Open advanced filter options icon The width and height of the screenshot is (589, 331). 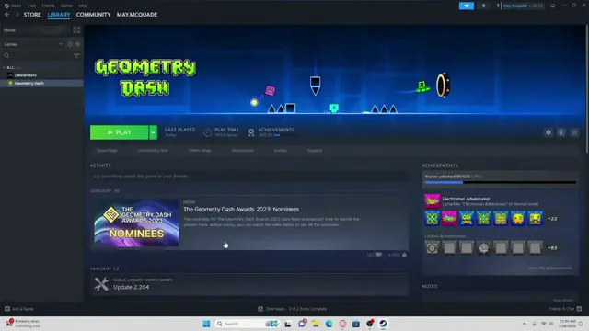76,55
